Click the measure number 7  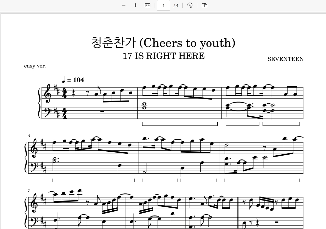click(29, 190)
